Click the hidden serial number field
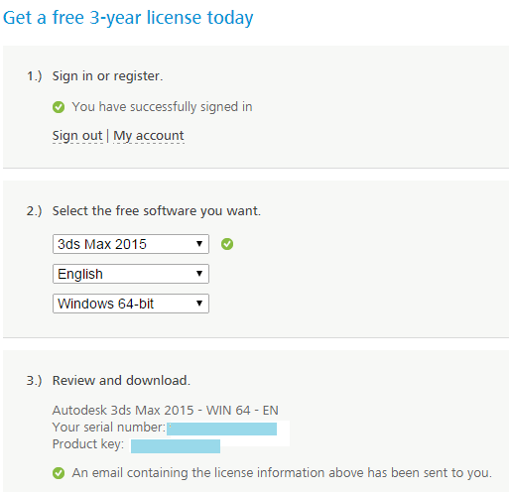The height and width of the screenshot is (492, 509). point(221,429)
